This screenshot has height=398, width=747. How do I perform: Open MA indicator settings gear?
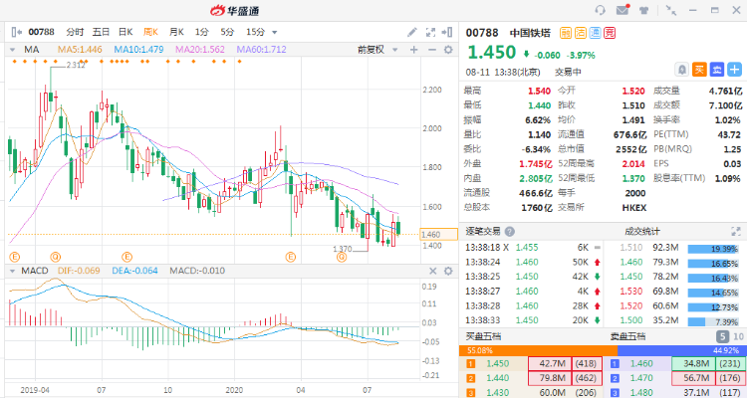click(448, 50)
